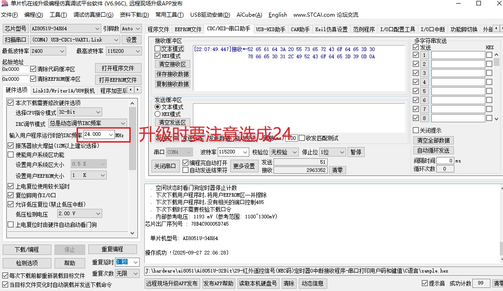Toggle 提示音 checkbox at bottom
Viewport: 503px width, 291px height.
click(x=425, y=283)
